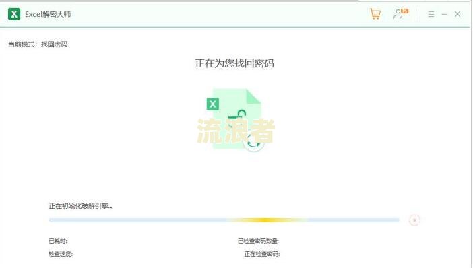Image resolution: width=473 pixels, height=268 pixels.
Task: Click the '当前模式: 找回密码' label
Action: tap(38, 44)
